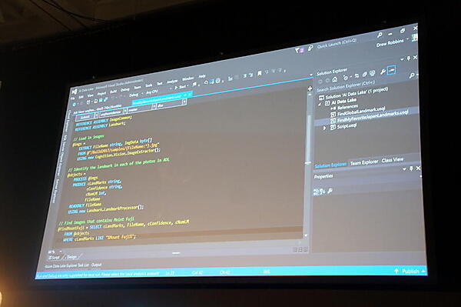Open the Build menu
The width and height of the screenshot is (461, 307).
pyautogui.click(x=113, y=92)
